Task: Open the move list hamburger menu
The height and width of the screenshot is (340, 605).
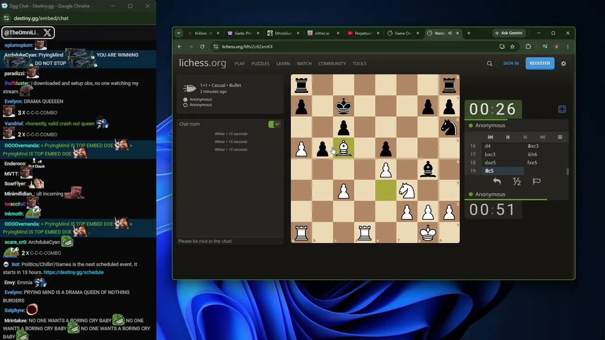Action: tap(560, 137)
